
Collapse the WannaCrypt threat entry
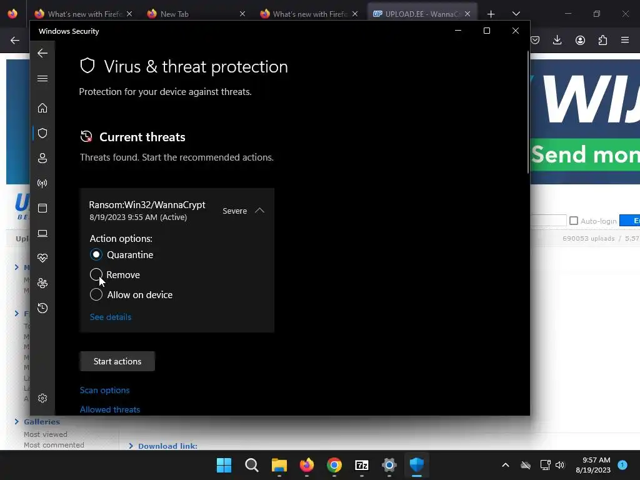[x=259, y=211]
